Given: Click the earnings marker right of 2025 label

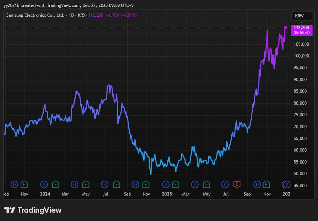Looking at the screenshot, I should click(x=176, y=184).
